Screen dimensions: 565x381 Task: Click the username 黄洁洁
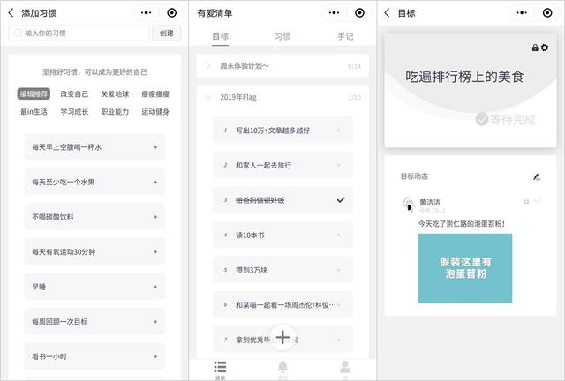coord(430,202)
